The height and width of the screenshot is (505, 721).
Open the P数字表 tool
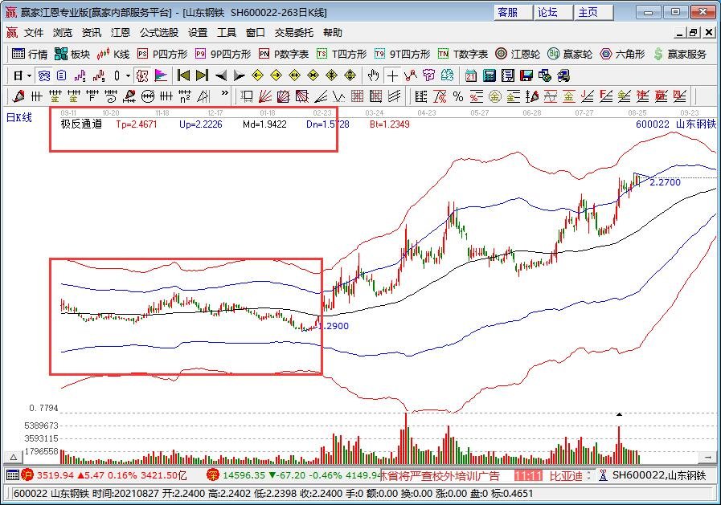coord(284,54)
